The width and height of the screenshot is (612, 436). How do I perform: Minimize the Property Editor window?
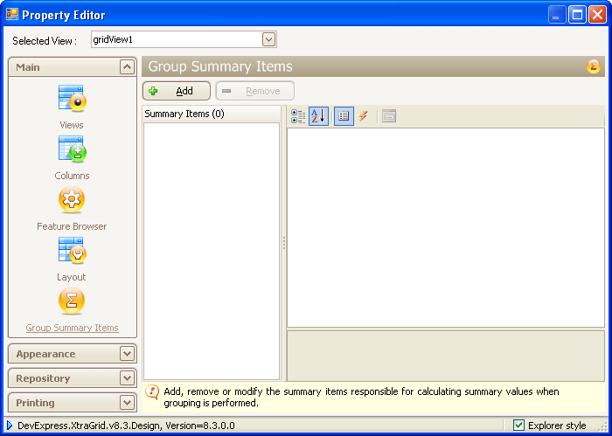(x=557, y=15)
